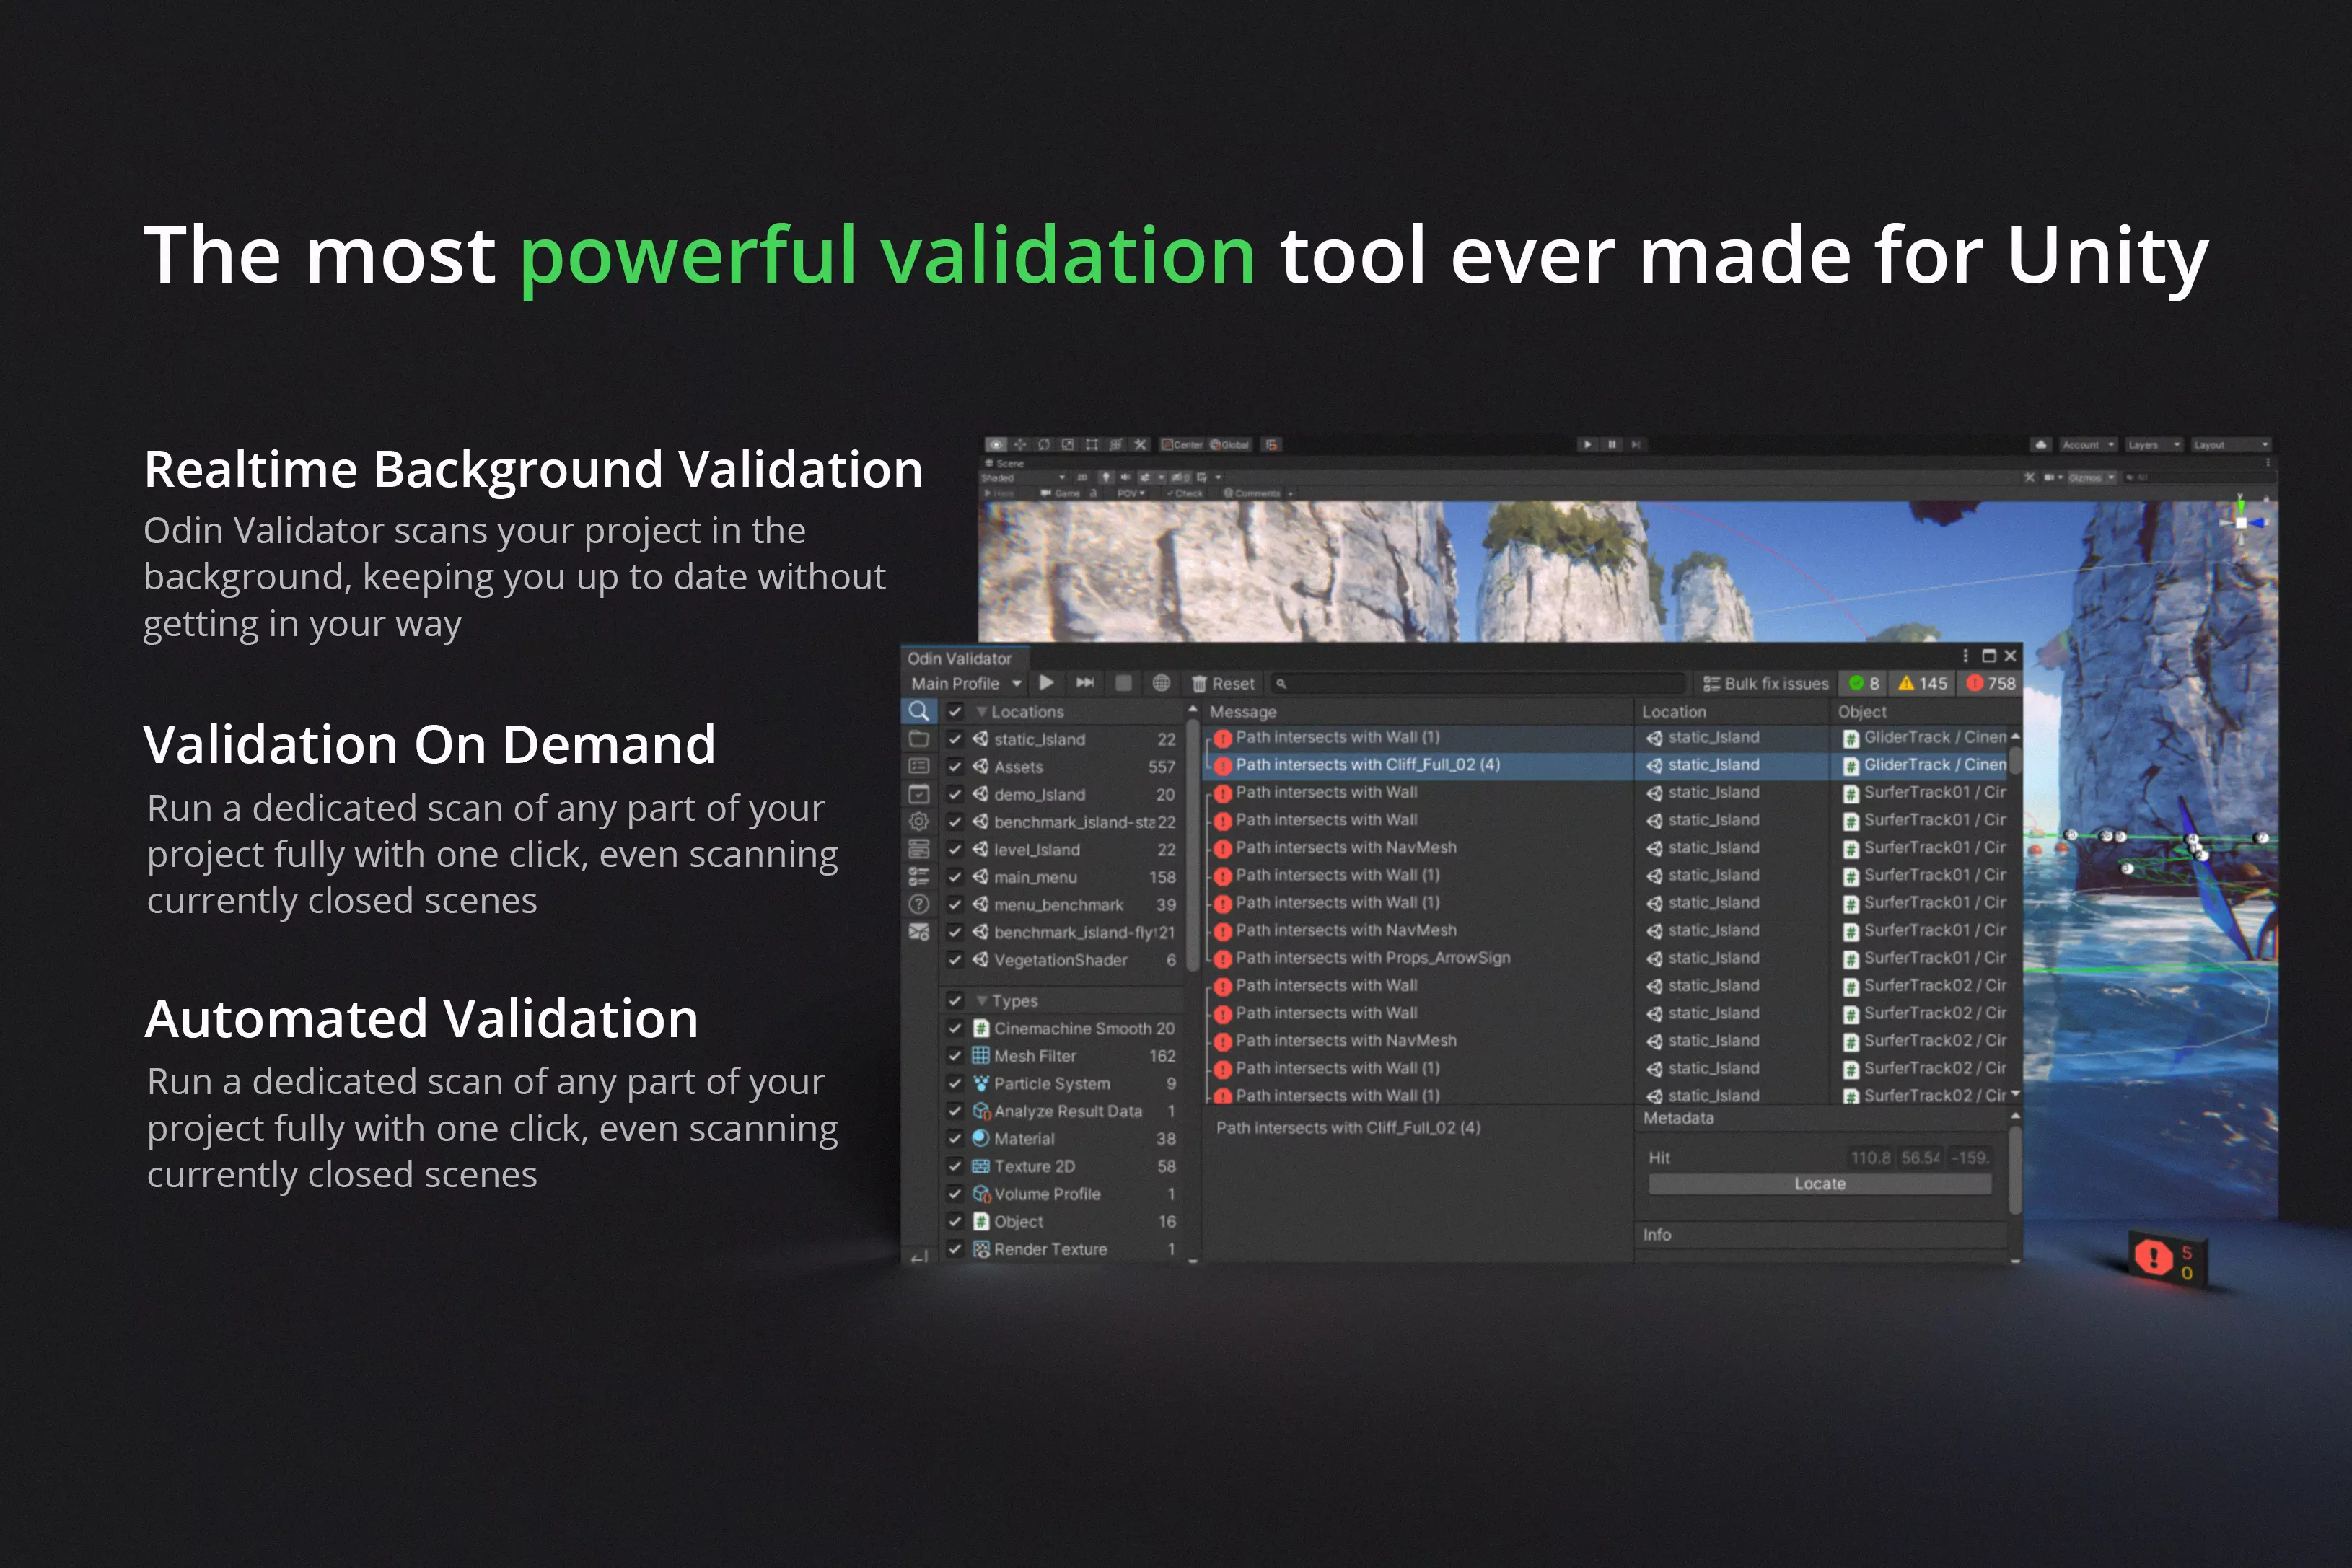The height and width of the screenshot is (1568, 2352).
Task: Uncheck the VegetationShader location checkbox
Action: pos(955,960)
